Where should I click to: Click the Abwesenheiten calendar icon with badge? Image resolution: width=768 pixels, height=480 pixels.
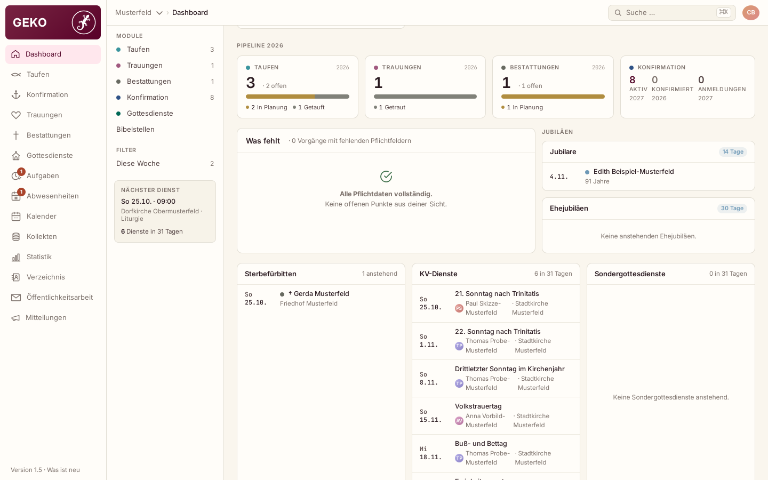coord(17,196)
